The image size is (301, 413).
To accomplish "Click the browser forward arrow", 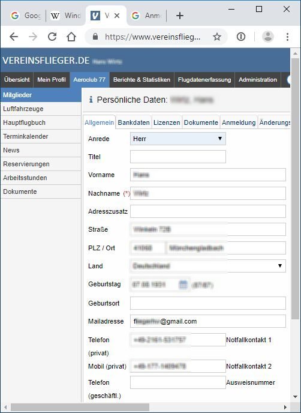I will coord(33,37).
